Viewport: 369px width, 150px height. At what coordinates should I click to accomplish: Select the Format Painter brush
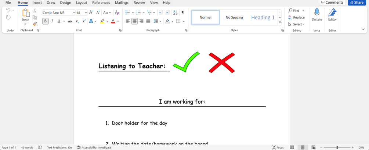click(35, 24)
